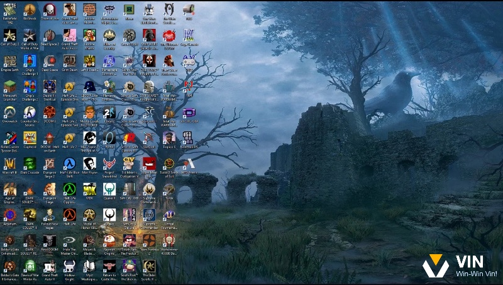The width and height of the screenshot is (503, 285).
Task: Launch the Max Payne shortcut
Action: tap(89, 164)
